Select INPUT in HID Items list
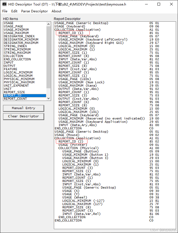 coord(24,62)
